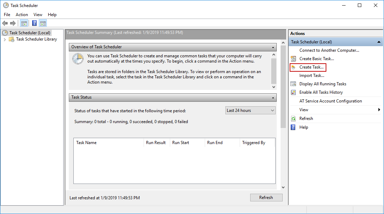Click the Run End column header
Viewport: 384px width, 214px height.
pos(222,143)
